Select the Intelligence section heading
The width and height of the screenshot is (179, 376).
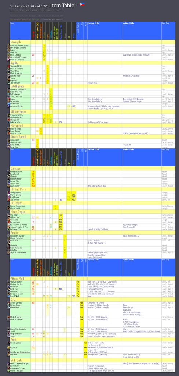point(17,86)
